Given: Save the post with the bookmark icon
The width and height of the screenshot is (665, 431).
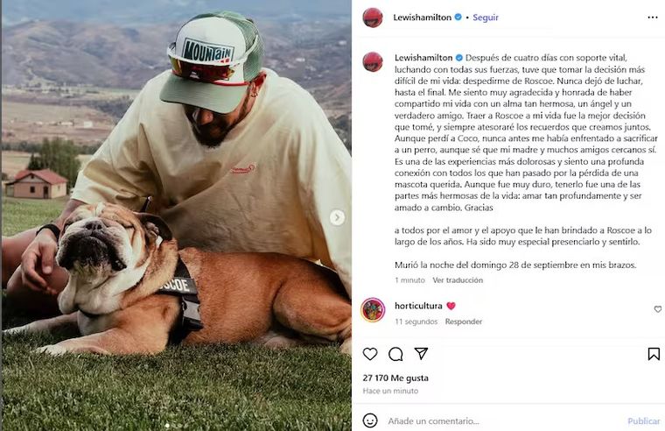Looking at the screenshot, I should 653,354.
